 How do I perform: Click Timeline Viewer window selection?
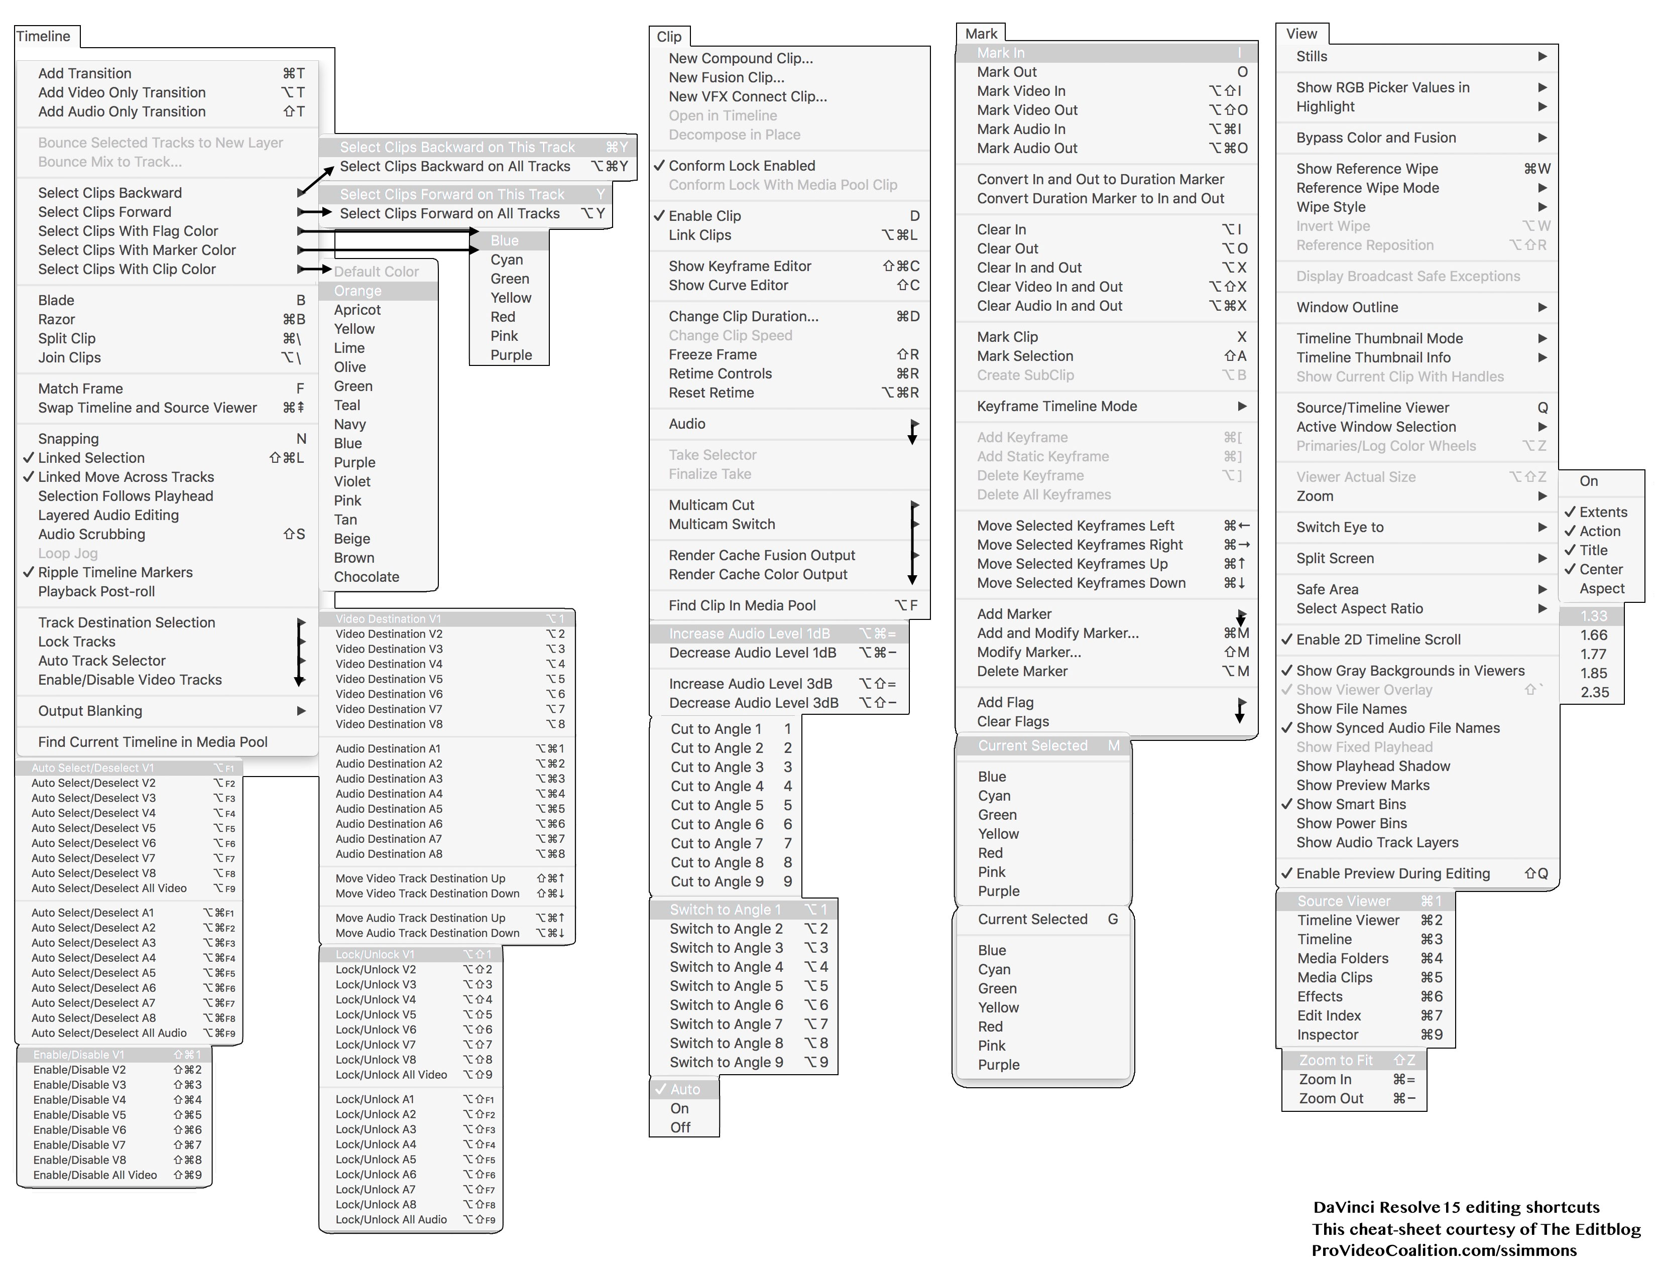pos(1365,920)
